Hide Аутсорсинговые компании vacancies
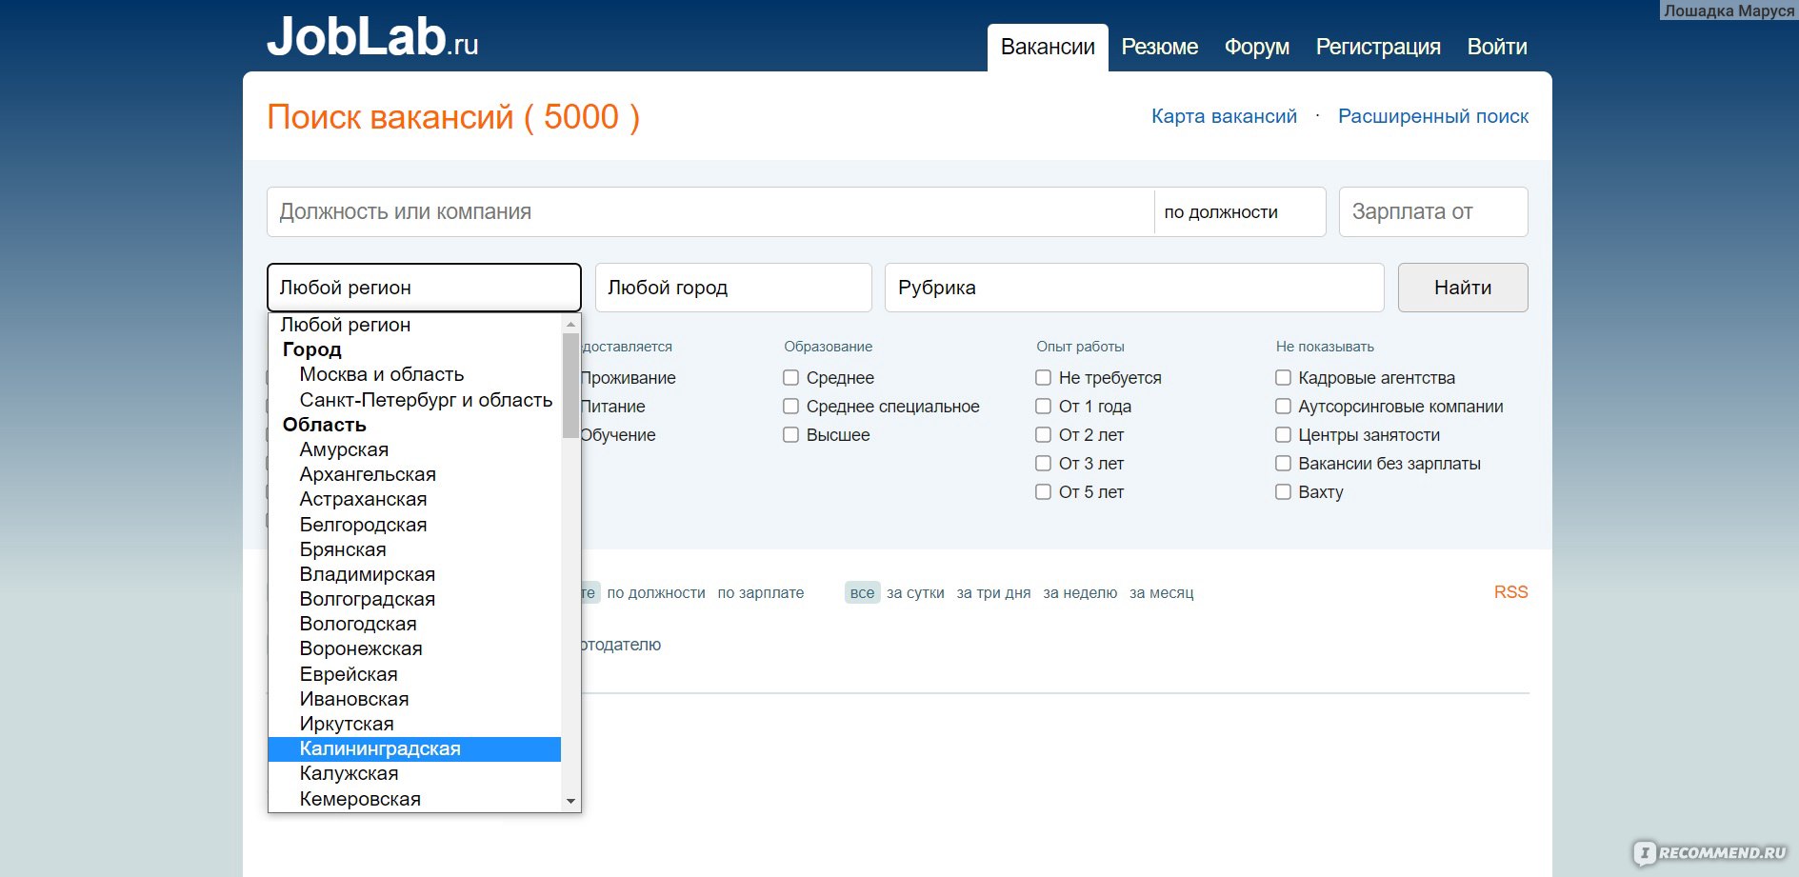The height and width of the screenshot is (877, 1799). click(1283, 407)
